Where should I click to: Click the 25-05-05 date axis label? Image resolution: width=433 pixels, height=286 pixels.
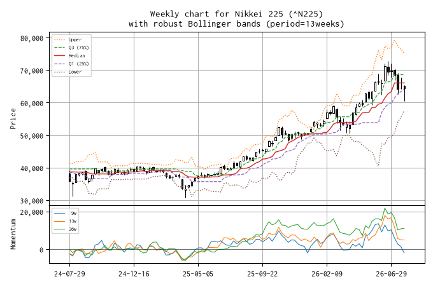coord(198,274)
